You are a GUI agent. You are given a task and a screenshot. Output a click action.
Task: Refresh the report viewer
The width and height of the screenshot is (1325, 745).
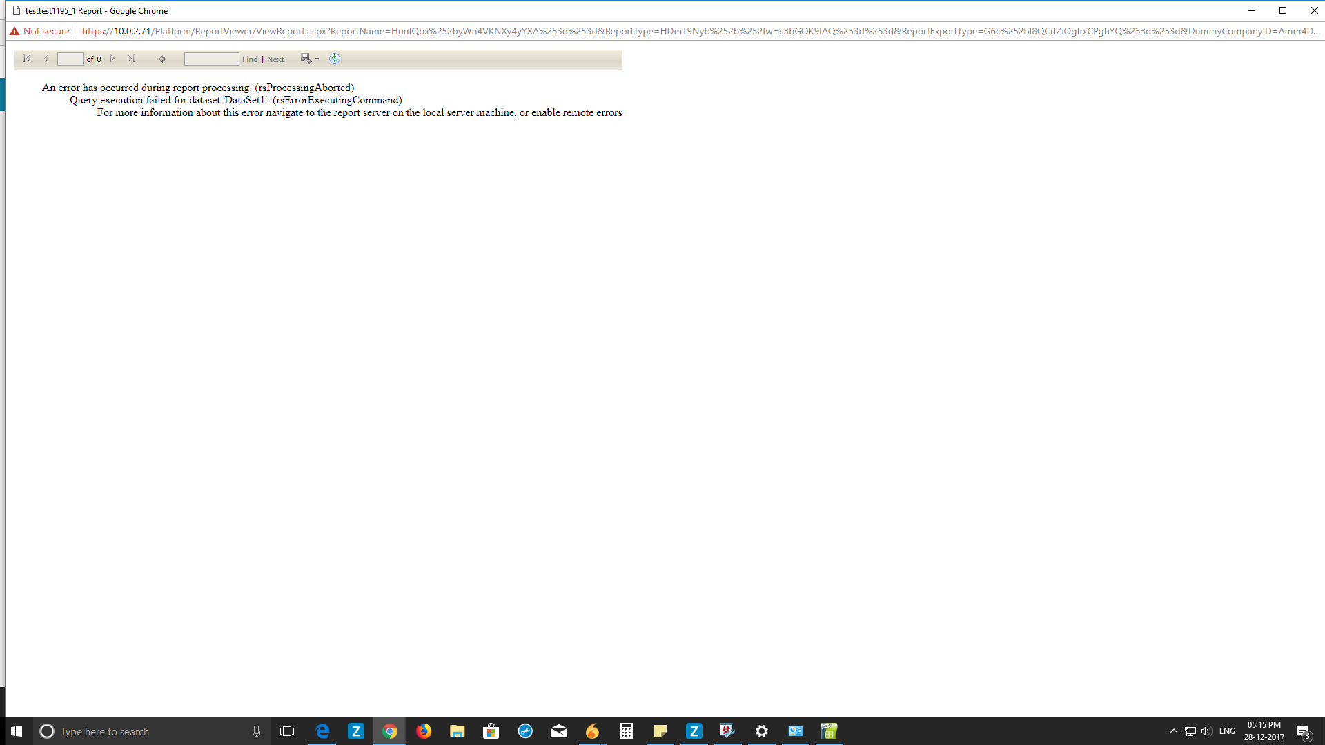click(x=335, y=59)
